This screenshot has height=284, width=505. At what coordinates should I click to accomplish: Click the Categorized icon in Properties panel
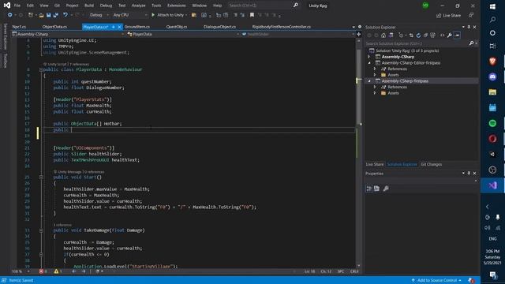pyautogui.click(x=369, y=189)
